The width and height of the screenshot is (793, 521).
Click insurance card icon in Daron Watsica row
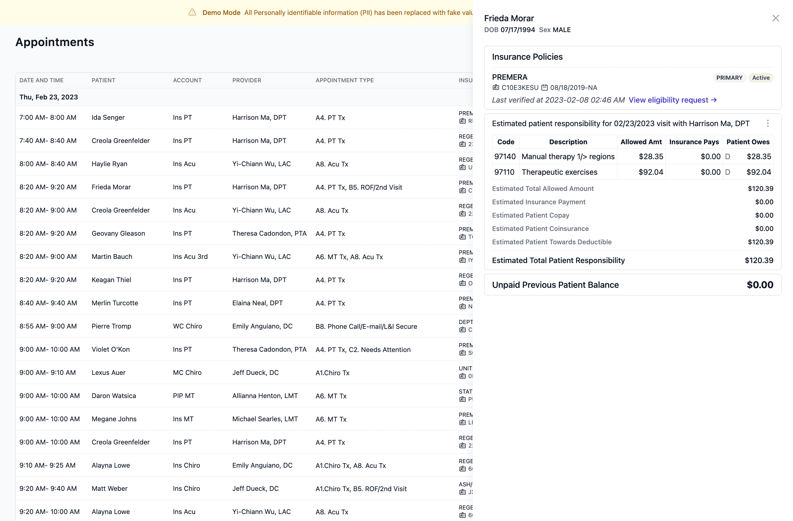(463, 399)
